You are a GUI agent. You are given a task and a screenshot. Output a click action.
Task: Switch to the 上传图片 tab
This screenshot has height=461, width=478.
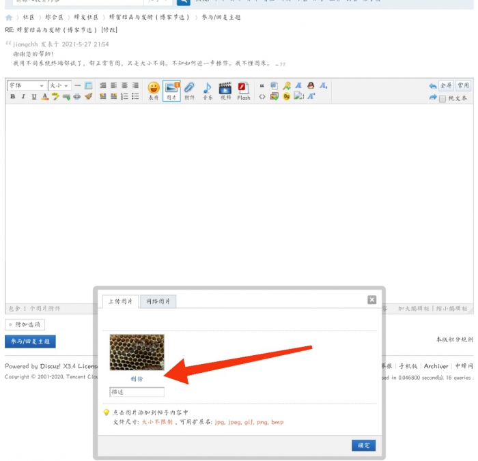click(120, 302)
